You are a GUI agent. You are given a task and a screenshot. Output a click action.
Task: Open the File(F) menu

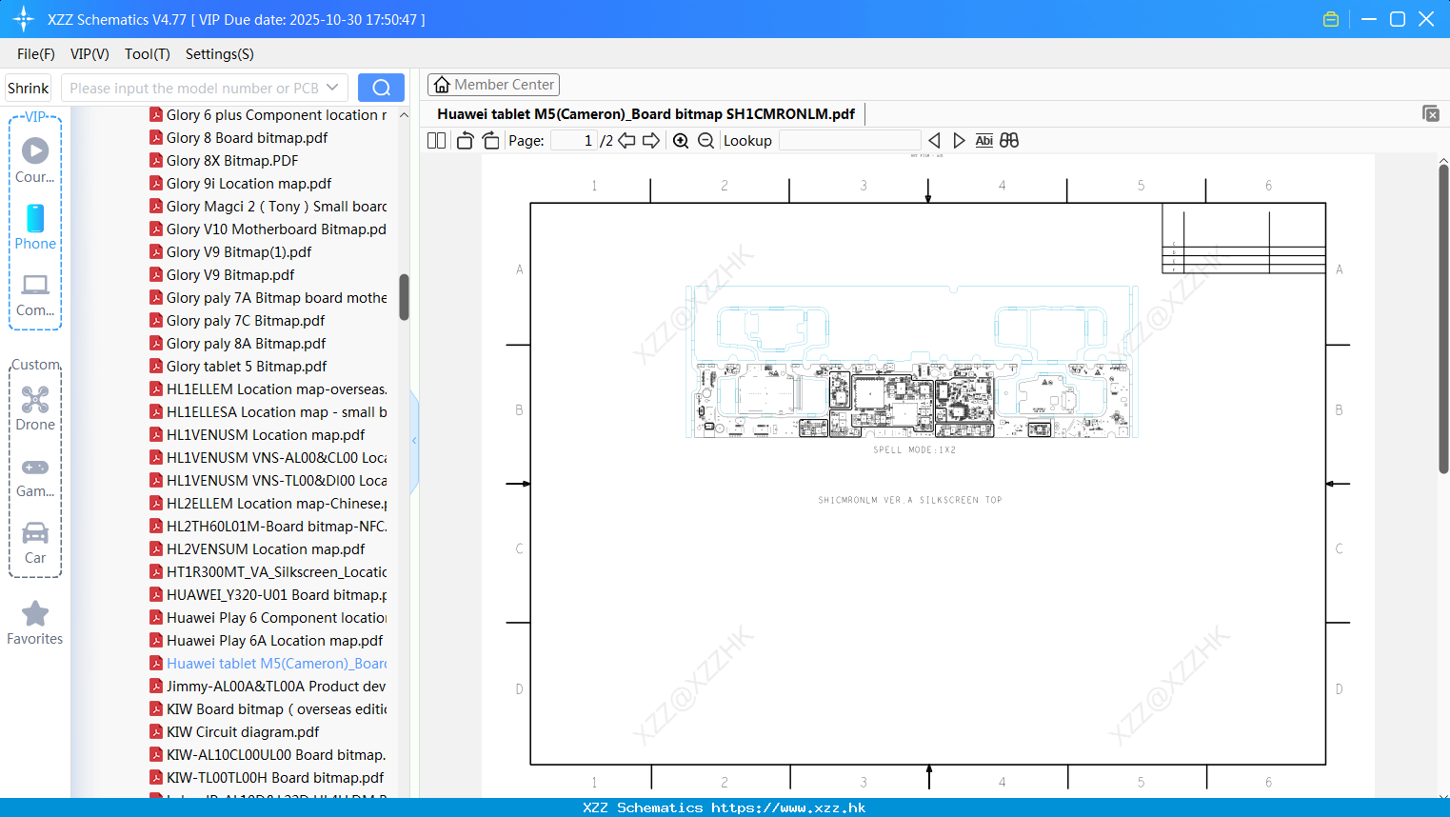[x=36, y=54]
